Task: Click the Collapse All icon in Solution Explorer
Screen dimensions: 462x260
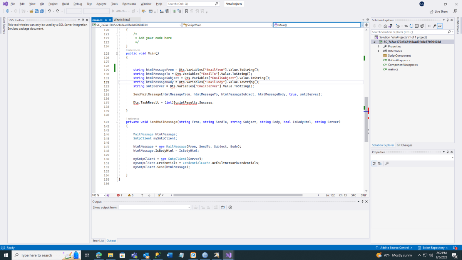Action: coord(417,26)
